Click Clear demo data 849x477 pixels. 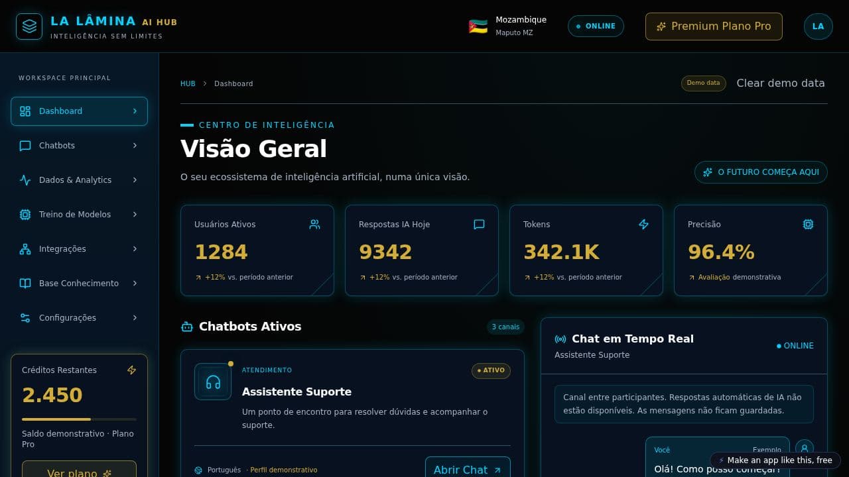tap(781, 83)
